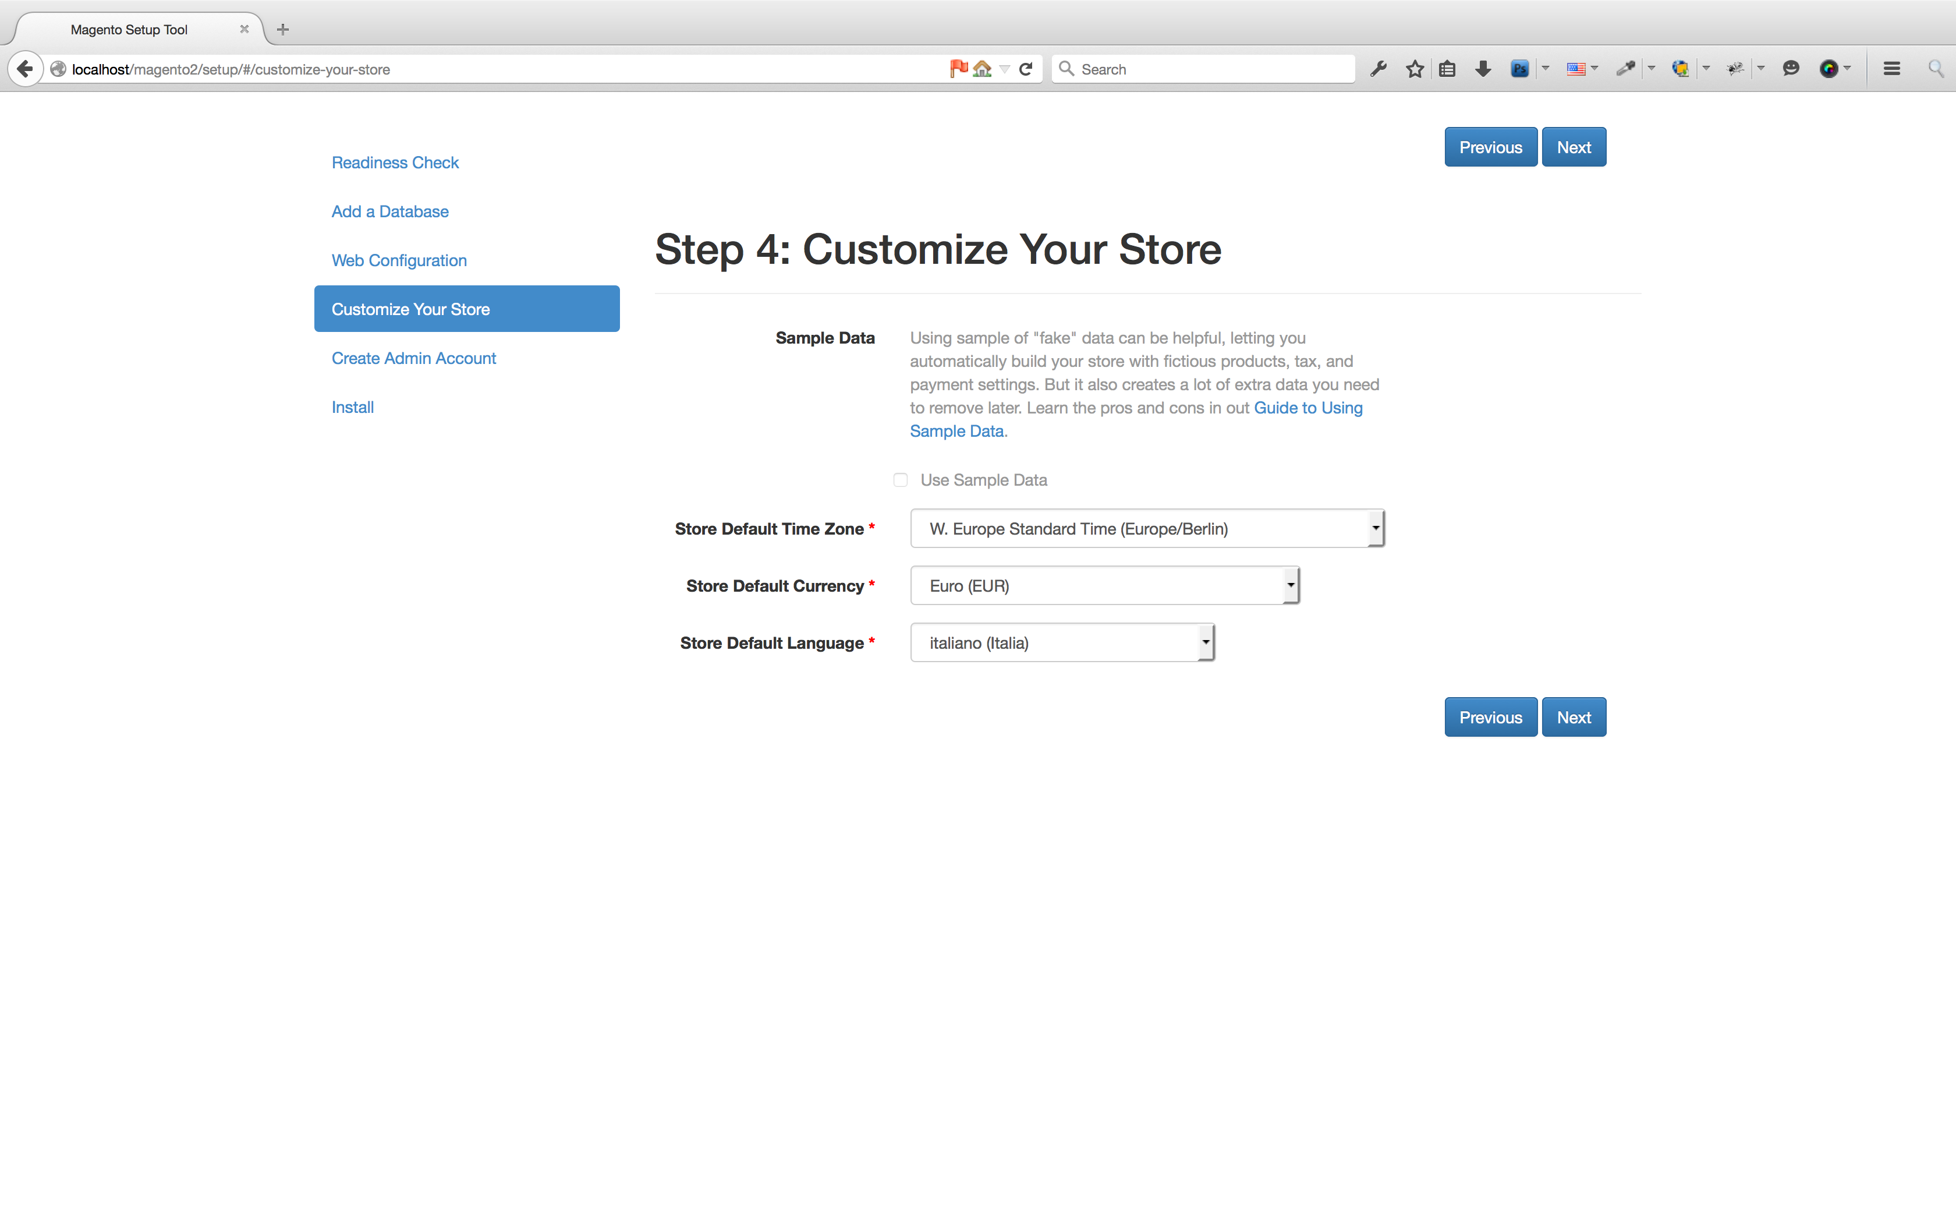This screenshot has width=1956, height=1223.
Task: Open the downloads arrow icon
Action: point(1482,69)
